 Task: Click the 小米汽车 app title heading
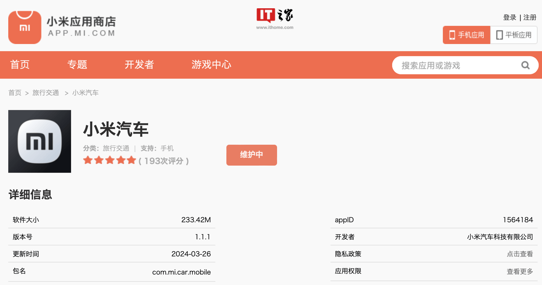(x=116, y=130)
